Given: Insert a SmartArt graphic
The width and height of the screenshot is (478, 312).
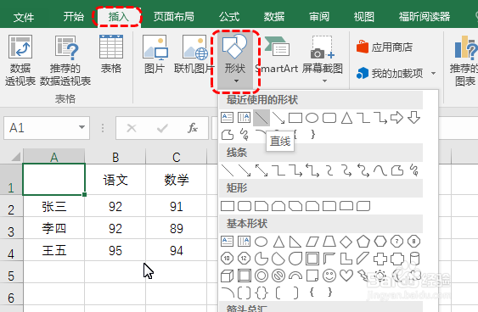Looking at the screenshot, I should point(277,54).
